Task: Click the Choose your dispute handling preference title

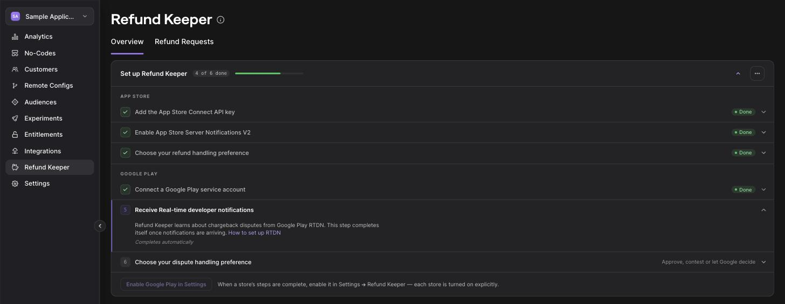Action: (x=193, y=262)
